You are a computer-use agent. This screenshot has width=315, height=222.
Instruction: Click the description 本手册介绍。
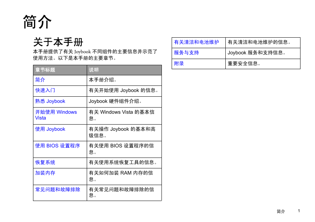(x=103, y=80)
